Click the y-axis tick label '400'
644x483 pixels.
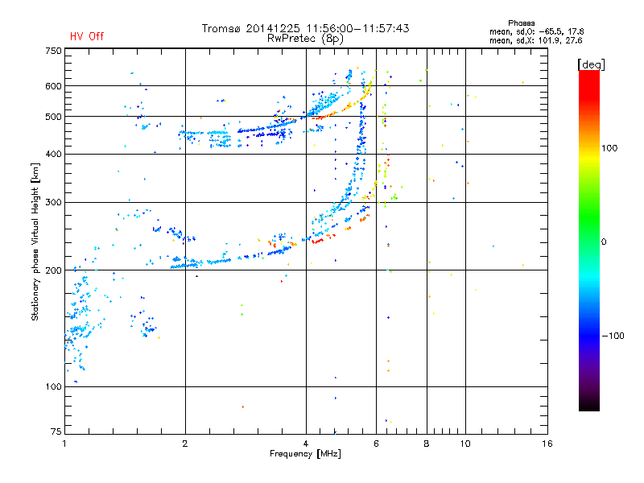coord(54,155)
